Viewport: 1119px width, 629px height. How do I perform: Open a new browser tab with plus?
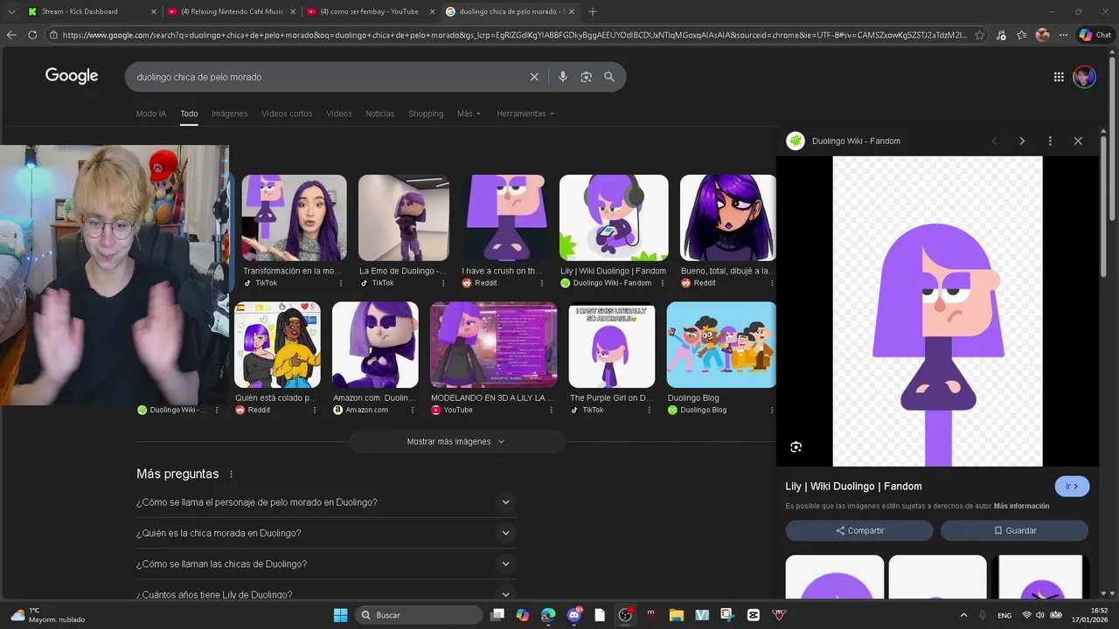click(593, 11)
